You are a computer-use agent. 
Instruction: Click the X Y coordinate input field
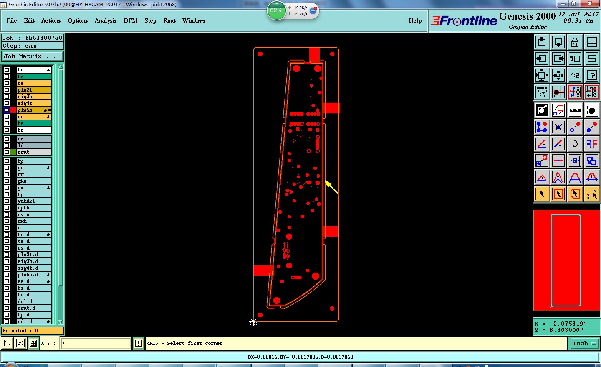click(x=96, y=343)
